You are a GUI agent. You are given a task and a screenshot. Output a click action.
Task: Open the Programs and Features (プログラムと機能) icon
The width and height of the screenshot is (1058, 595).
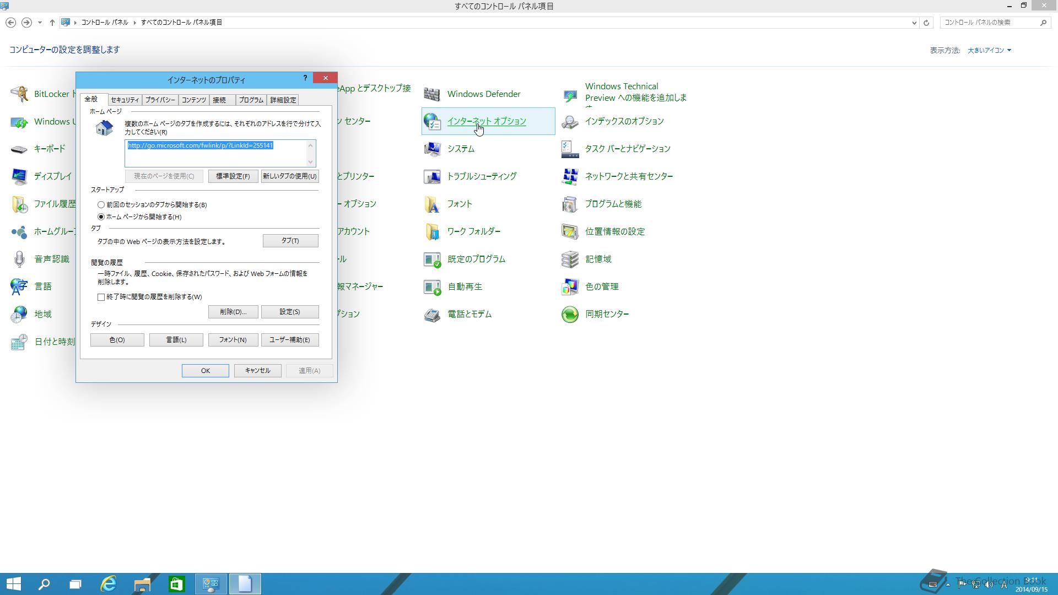click(570, 204)
